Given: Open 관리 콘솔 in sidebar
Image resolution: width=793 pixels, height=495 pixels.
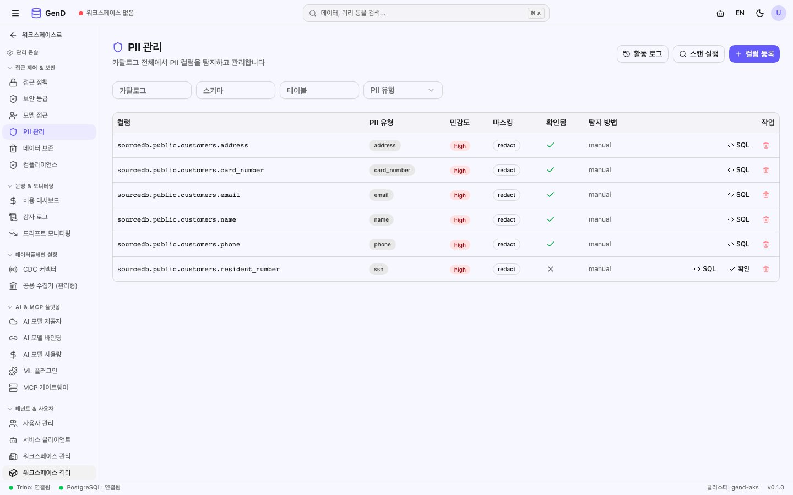Looking at the screenshot, I should tap(23, 52).
